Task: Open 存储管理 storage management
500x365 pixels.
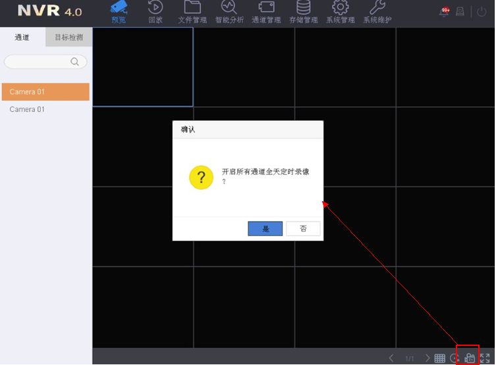Action: point(303,12)
